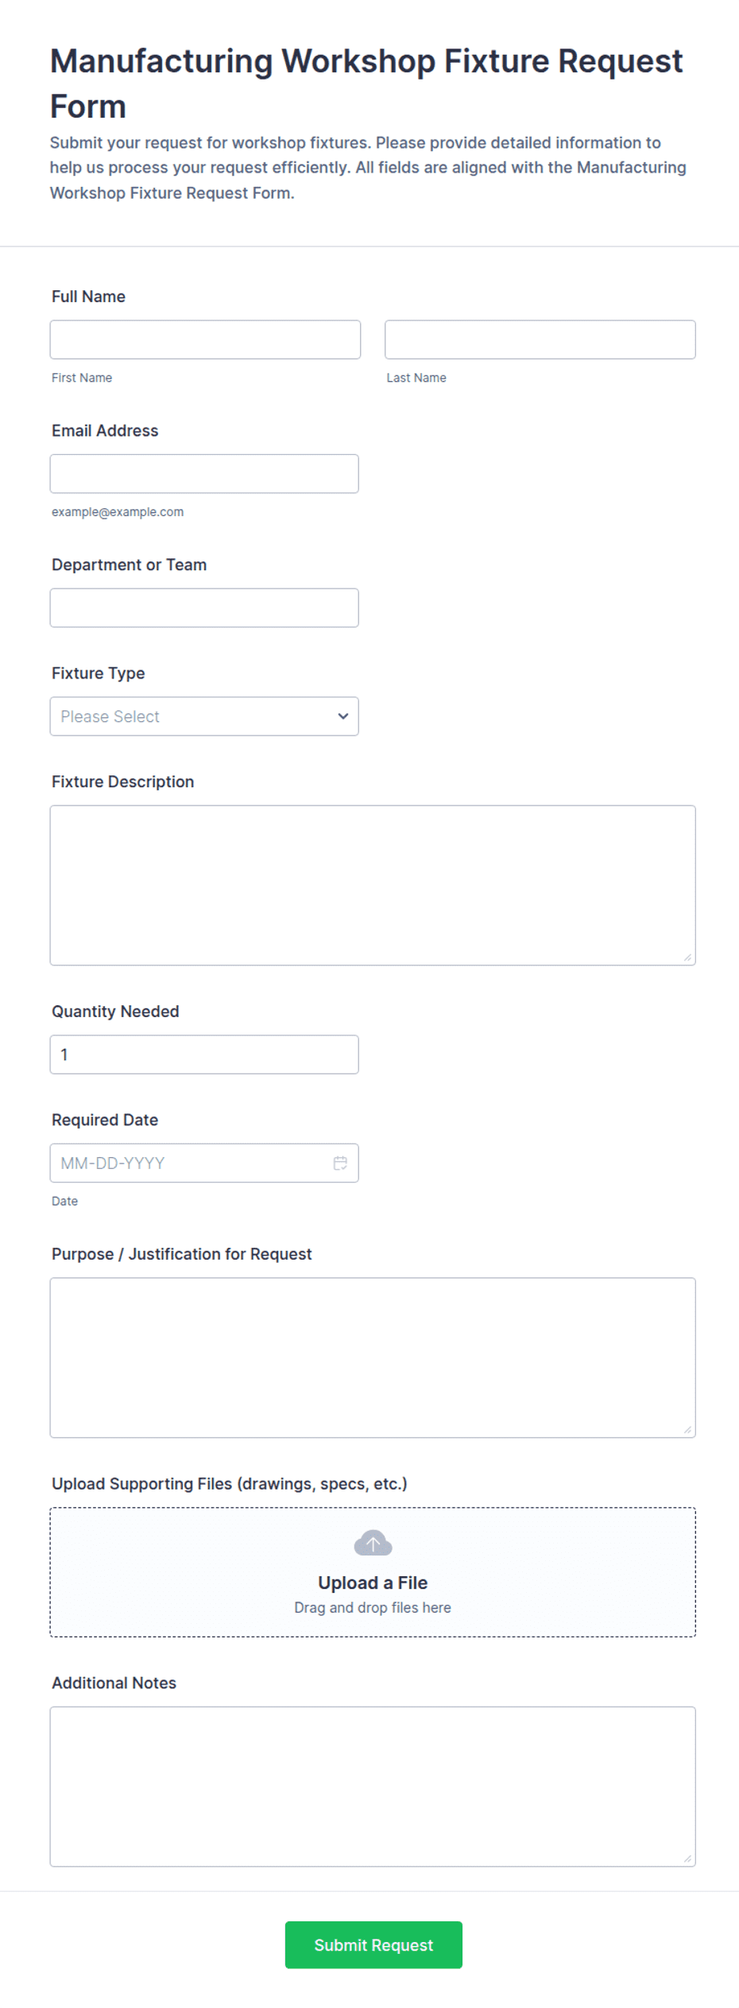Screen dimensions: 739x2008
Task: Click the Additional Notes text area
Action: 373,1786
